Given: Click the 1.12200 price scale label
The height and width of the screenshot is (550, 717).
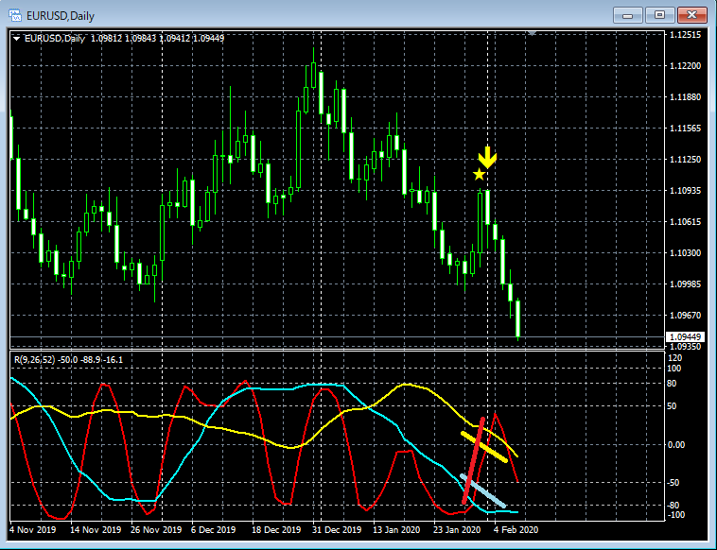Looking at the screenshot, I should point(685,66).
